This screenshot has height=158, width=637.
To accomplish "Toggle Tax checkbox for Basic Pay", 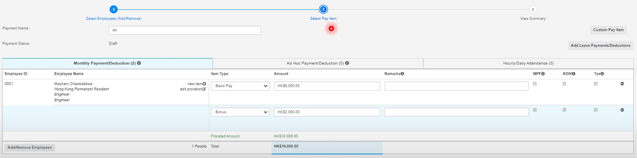I will tap(596, 84).
